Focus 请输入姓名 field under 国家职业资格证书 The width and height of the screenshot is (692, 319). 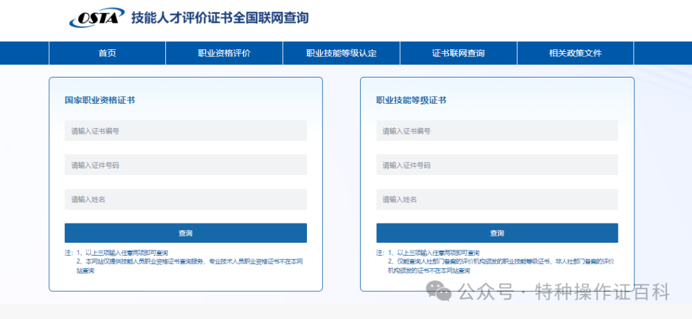(x=186, y=200)
